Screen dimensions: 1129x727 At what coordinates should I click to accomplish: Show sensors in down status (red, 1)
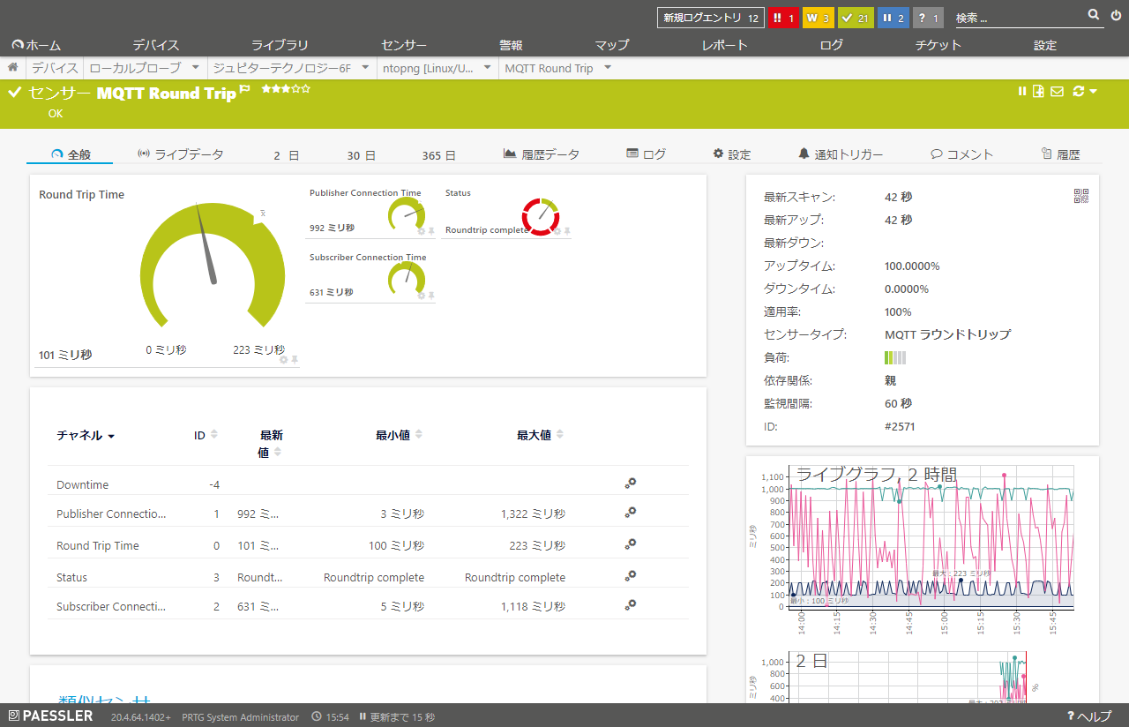(x=783, y=18)
